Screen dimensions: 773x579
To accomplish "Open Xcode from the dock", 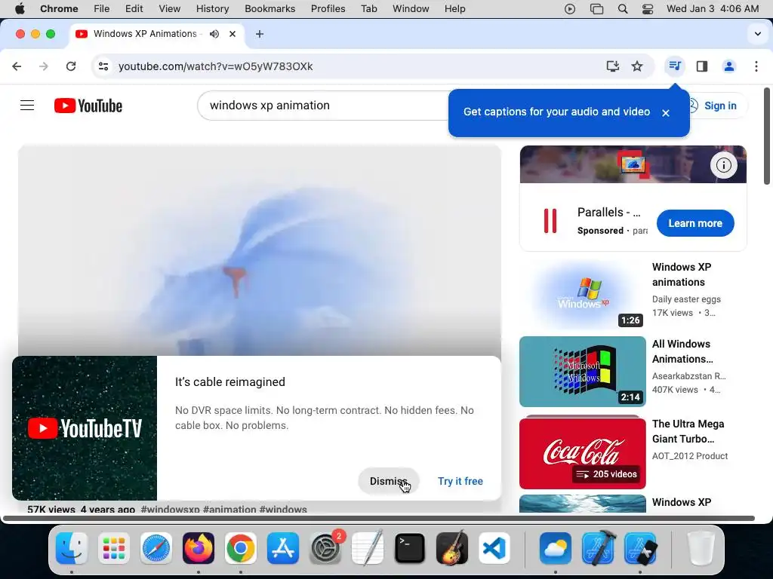I will click(x=598, y=547).
